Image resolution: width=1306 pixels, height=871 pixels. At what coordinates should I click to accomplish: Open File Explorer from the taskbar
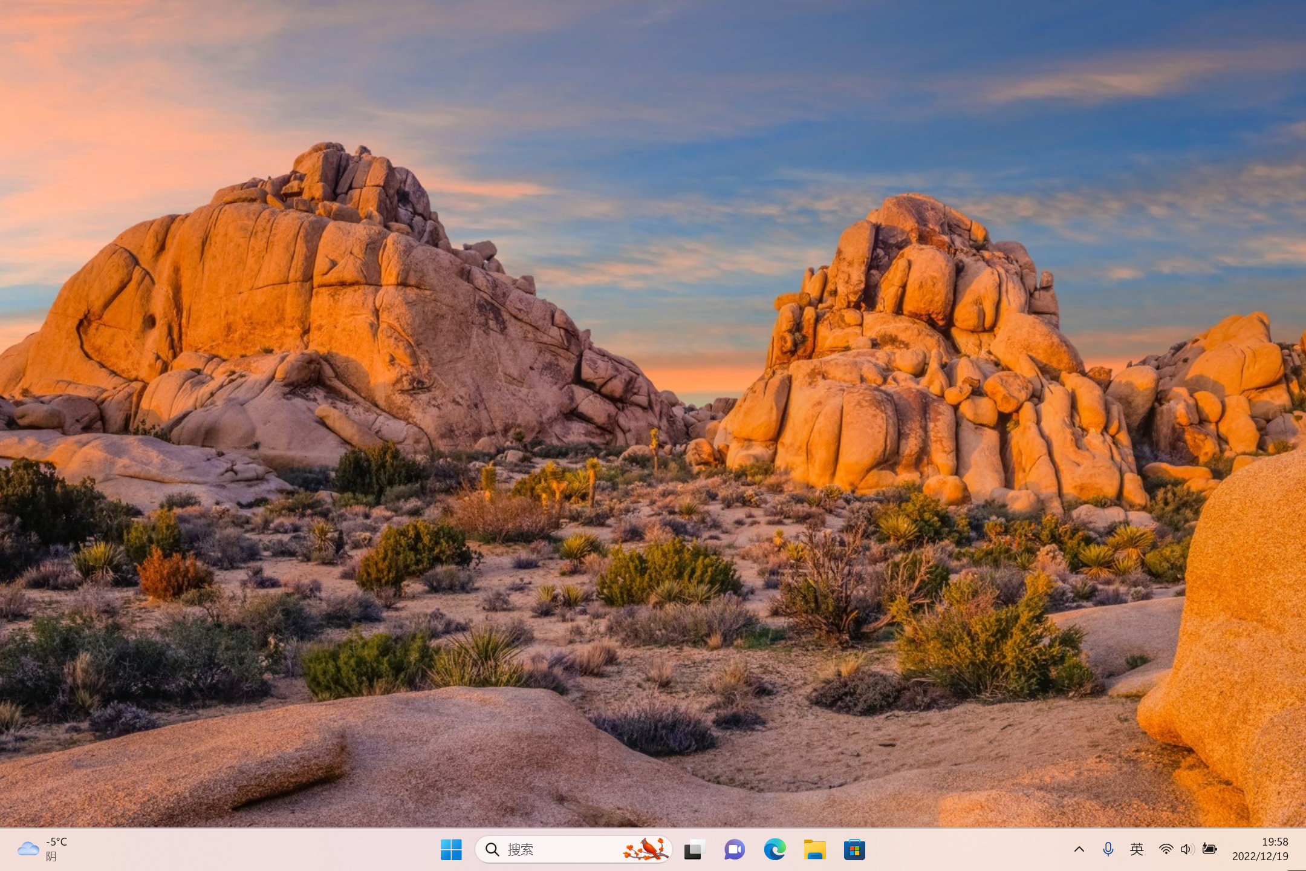[x=814, y=849]
